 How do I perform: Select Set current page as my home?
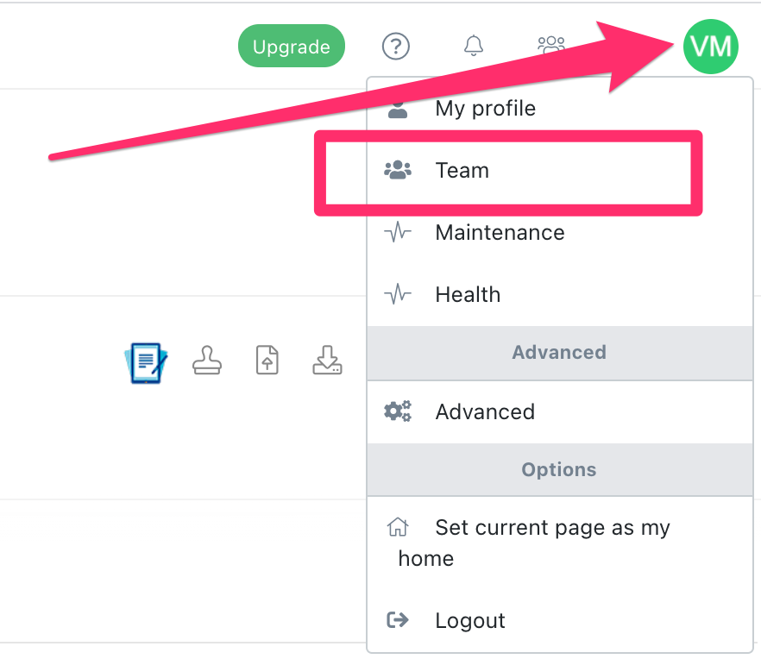pos(552,528)
